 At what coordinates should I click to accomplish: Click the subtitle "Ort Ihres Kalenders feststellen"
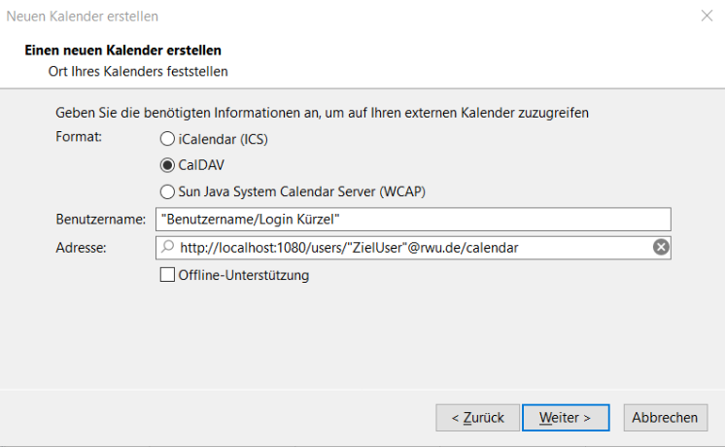tap(138, 71)
